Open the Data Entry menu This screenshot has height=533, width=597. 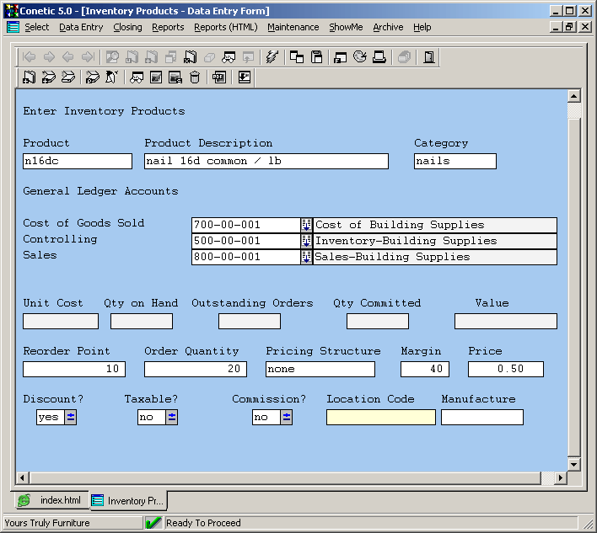click(81, 27)
